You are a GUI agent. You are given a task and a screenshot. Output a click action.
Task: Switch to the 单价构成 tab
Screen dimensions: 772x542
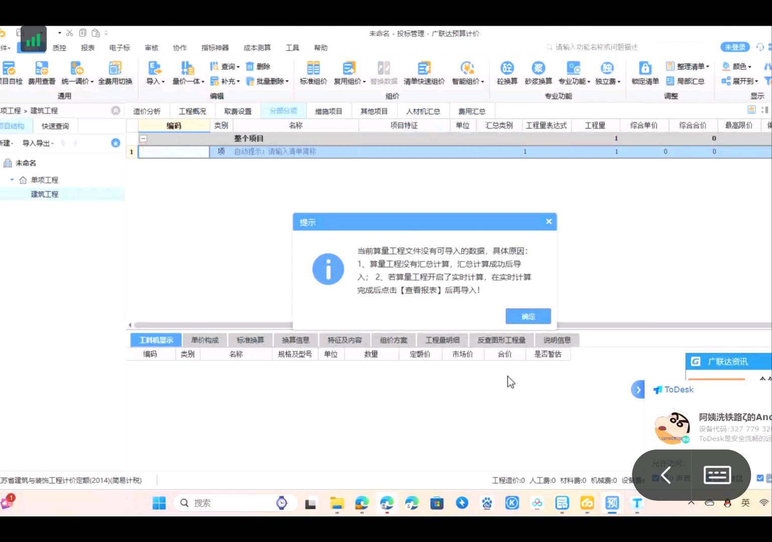tap(205, 340)
